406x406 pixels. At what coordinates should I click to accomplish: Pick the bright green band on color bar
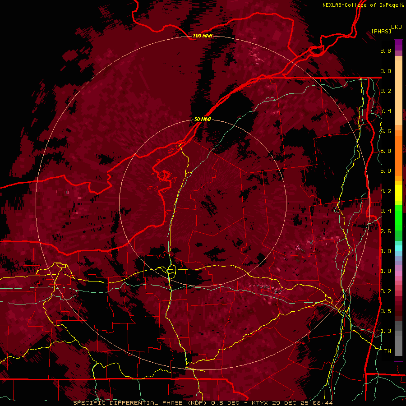point(398,217)
